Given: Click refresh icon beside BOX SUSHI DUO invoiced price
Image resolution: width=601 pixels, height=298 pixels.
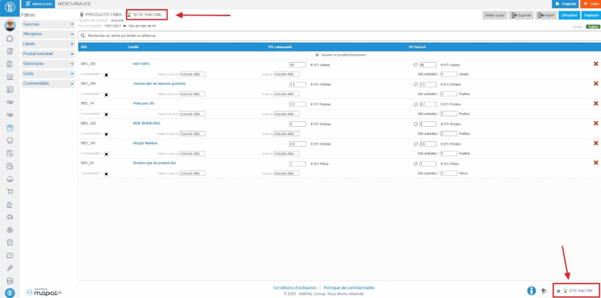Looking at the screenshot, I should (416, 124).
